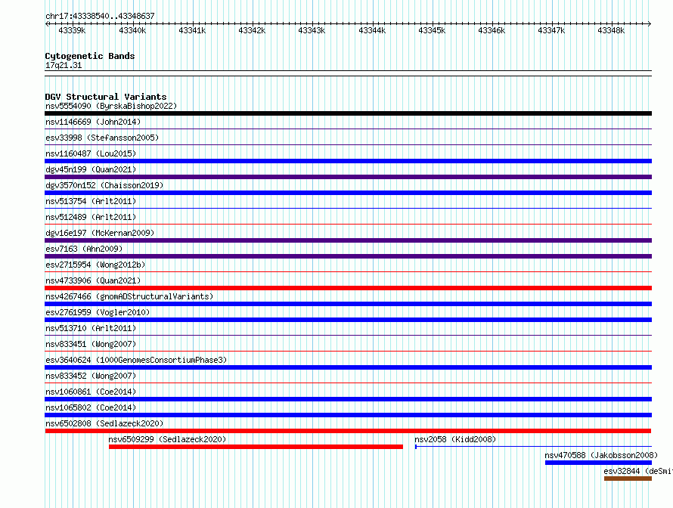
Task: Select the nsv512489 (Arlt2011) label
Action: 91,217
